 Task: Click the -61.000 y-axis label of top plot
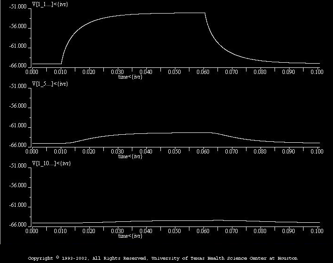click(x=18, y=47)
